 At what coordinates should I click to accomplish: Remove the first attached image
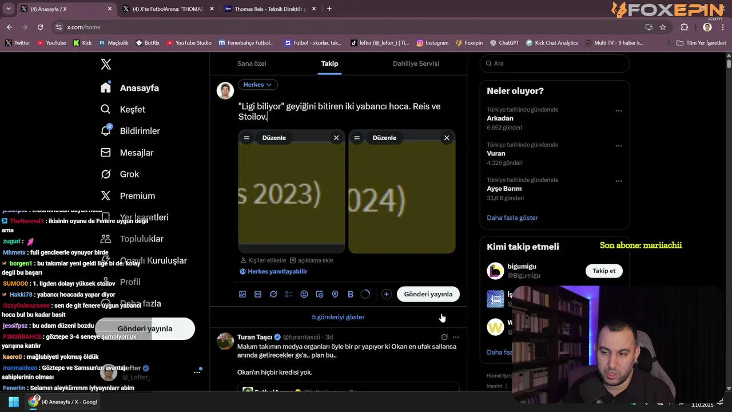click(x=336, y=137)
